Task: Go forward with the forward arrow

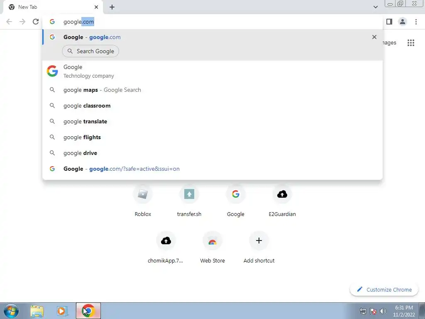Action: [x=22, y=22]
